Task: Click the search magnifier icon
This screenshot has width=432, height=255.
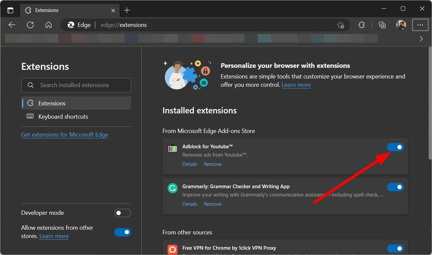Action: [x=31, y=85]
